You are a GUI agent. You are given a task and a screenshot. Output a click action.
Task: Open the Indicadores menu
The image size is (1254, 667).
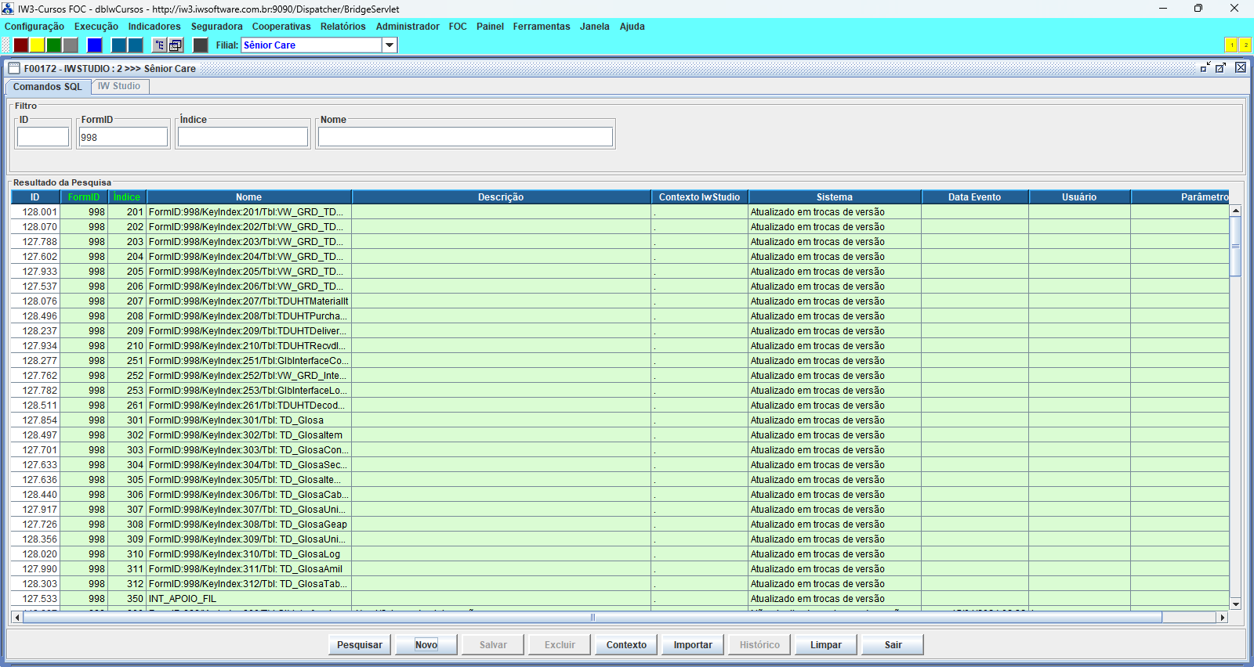[x=154, y=27]
